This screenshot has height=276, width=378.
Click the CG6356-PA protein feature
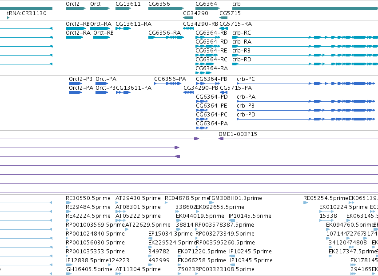pos(168,84)
